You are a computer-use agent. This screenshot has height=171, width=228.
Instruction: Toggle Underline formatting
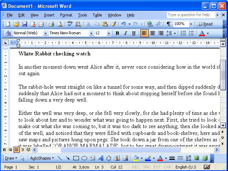(x=134, y=33)
